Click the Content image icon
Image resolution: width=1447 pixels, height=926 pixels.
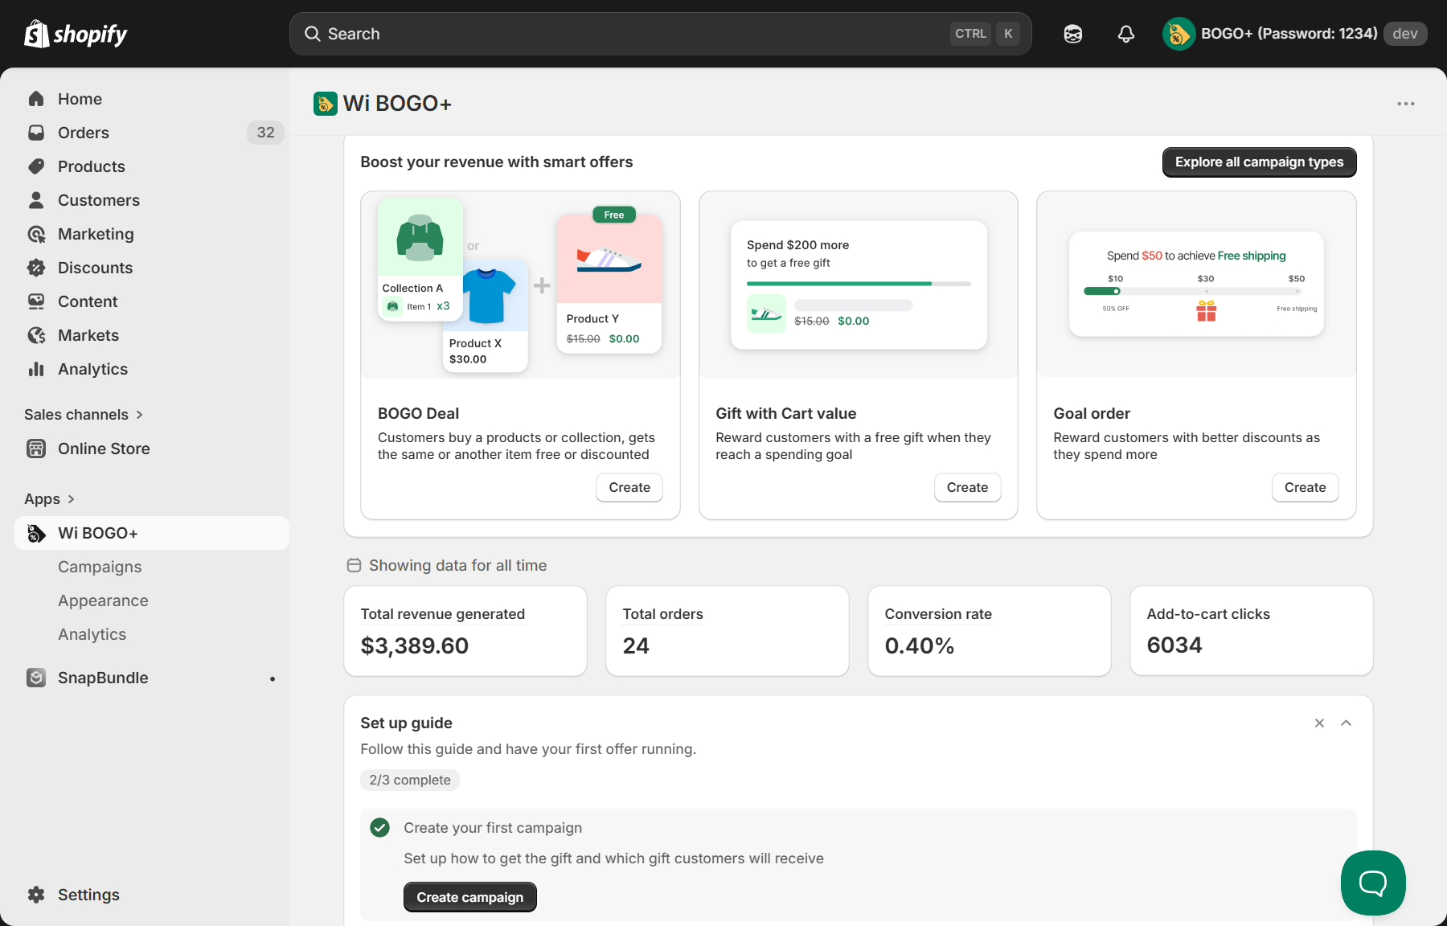click(36, 301)
